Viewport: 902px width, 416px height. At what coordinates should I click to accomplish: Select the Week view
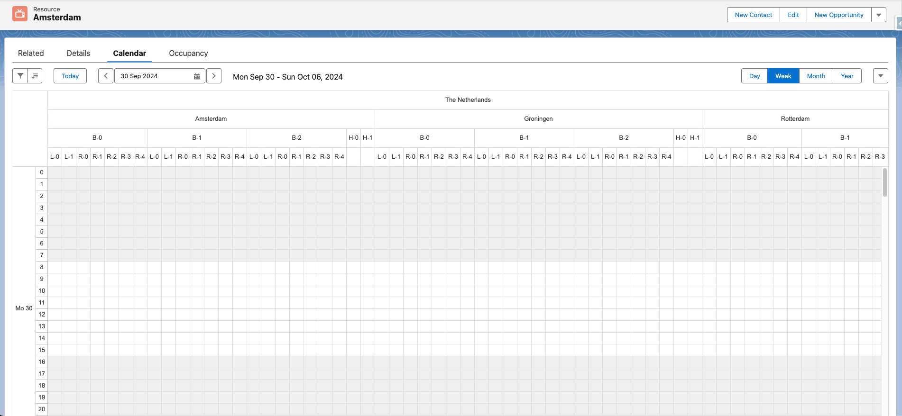click(783, 76)
